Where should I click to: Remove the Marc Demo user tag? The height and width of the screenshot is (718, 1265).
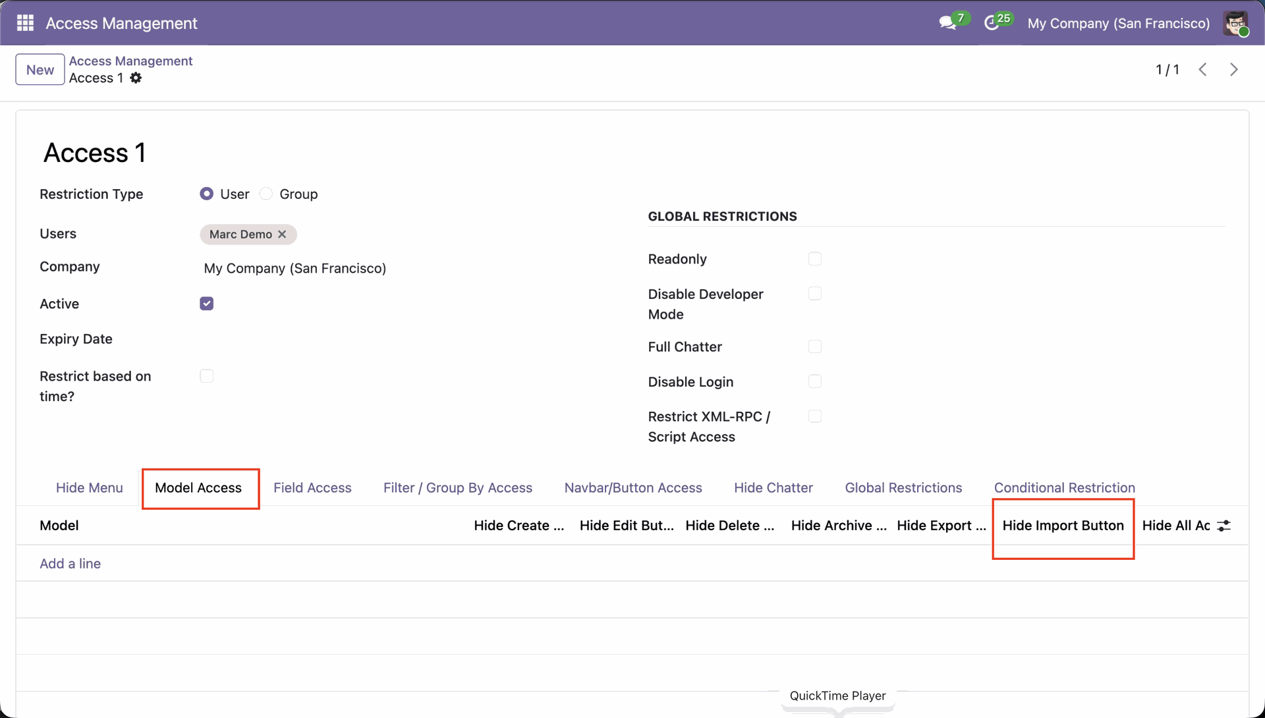[x=282, y=234]
